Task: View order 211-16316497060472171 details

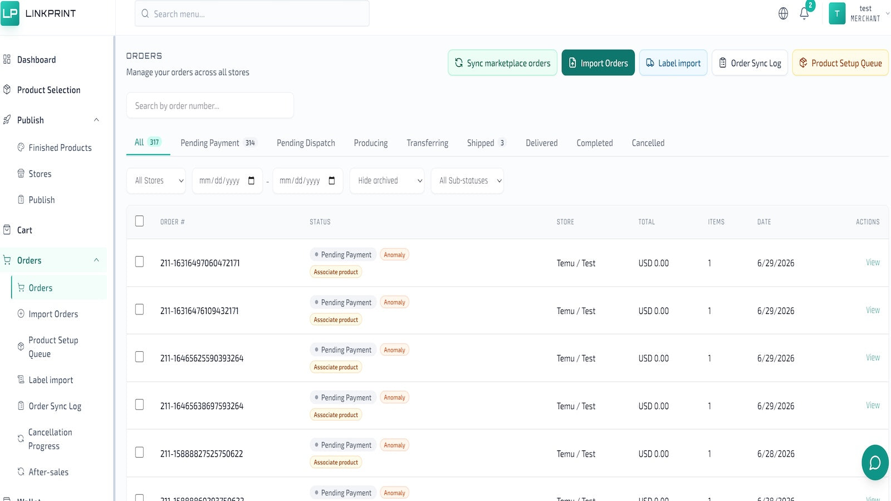Action: pyautogui.click(x=873, y=262)
